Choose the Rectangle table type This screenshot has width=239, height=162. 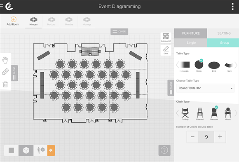(185, 66)
